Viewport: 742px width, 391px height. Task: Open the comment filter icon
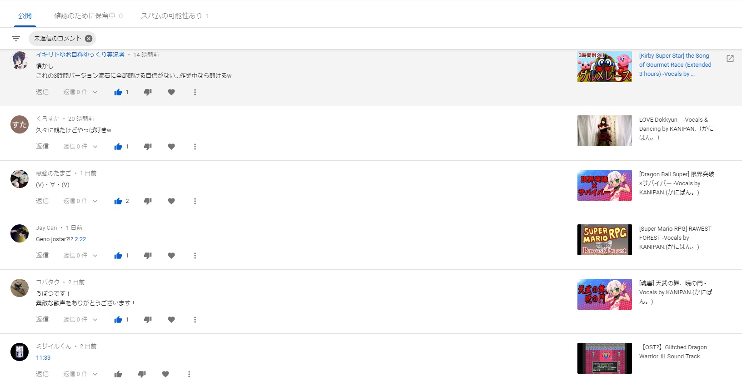(x=16, y=39)
